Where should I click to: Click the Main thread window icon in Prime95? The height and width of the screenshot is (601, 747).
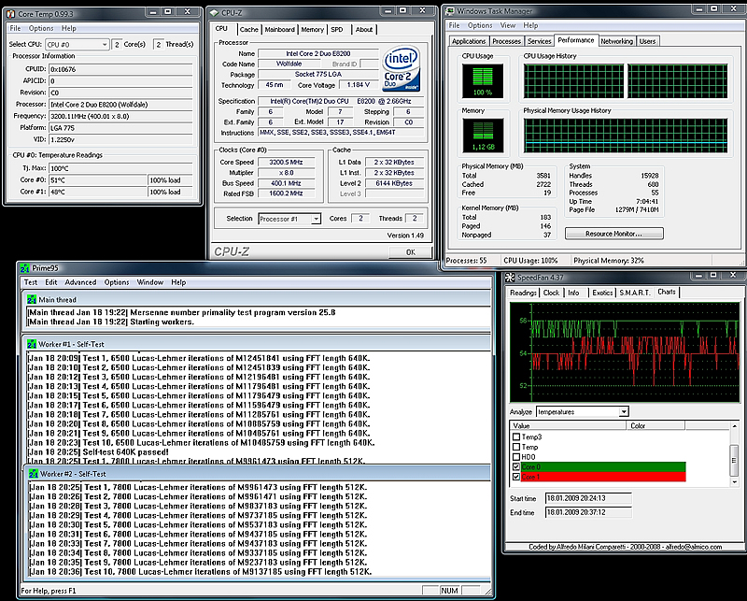point(32,299)
